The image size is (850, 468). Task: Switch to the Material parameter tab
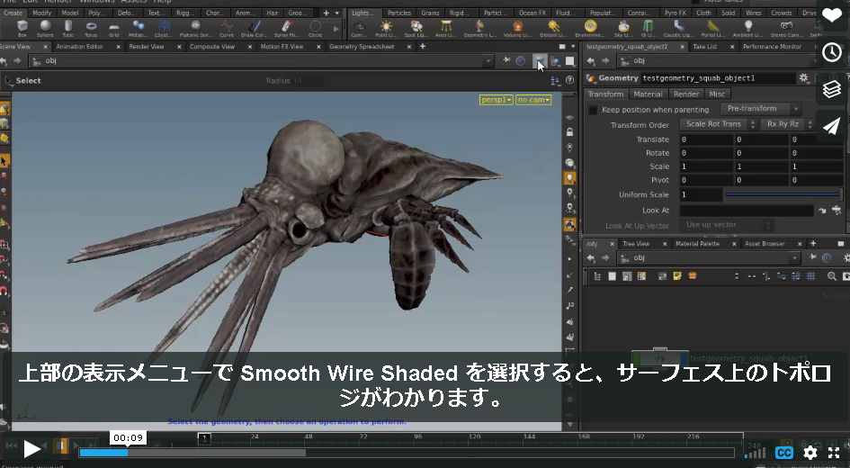(648, 94)
